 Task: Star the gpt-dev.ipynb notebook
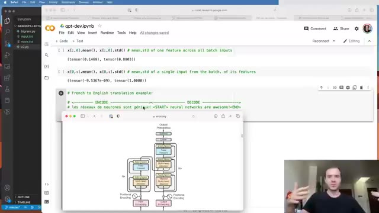(x=99, y=26)
